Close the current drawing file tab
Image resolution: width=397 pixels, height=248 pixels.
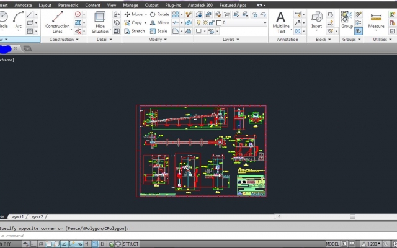pos(15,48)
